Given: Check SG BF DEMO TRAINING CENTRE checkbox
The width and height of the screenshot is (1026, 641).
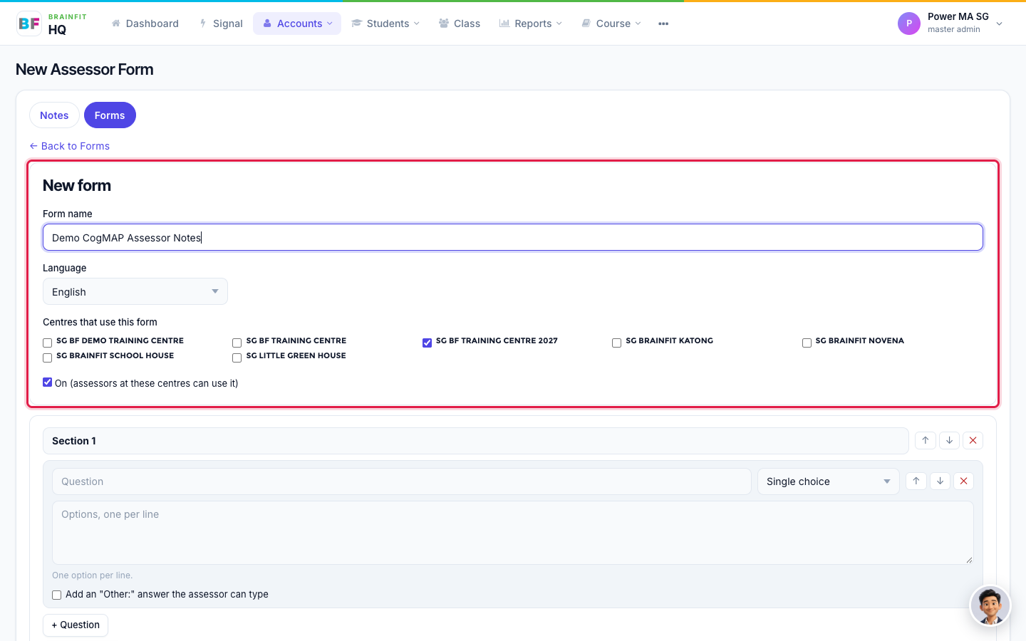Looking at the screenshot, I should 48,343.
